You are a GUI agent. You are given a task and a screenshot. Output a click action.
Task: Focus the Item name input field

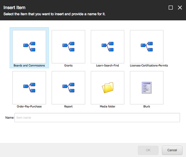point(97,118)
